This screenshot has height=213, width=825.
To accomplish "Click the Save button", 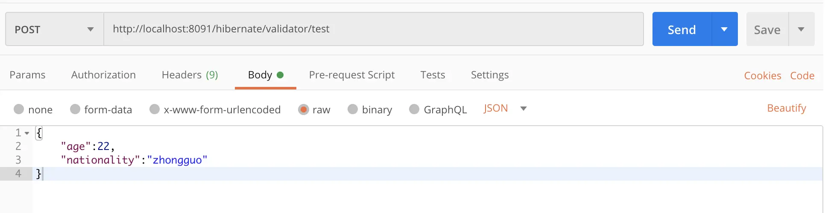I will tap(767, 29).
